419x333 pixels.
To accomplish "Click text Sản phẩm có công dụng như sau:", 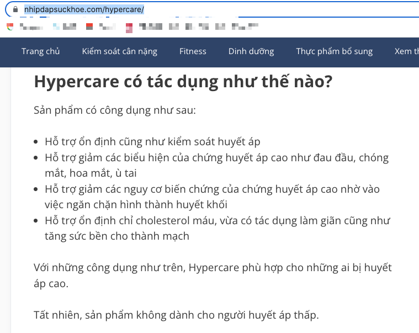I will point(115,110).
